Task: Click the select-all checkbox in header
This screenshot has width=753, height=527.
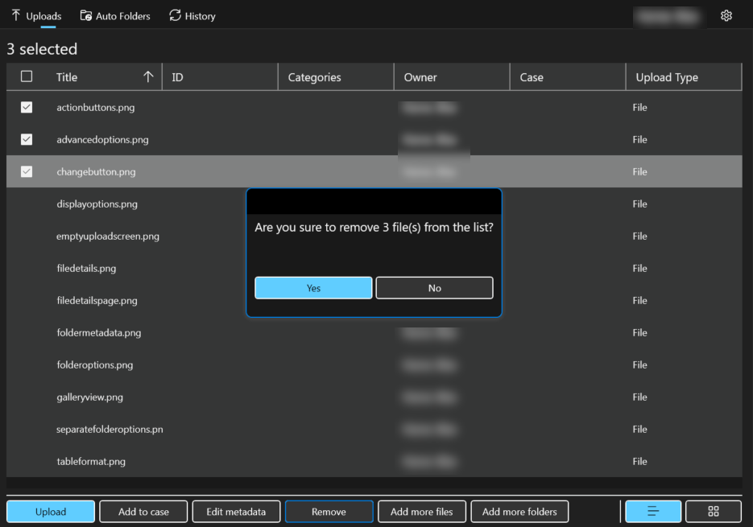Action: pyautogui.click(x=27, y=75)
